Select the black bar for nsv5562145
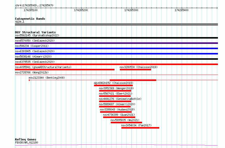The width and height of the screenshot is (225, 148). [116, 38]
